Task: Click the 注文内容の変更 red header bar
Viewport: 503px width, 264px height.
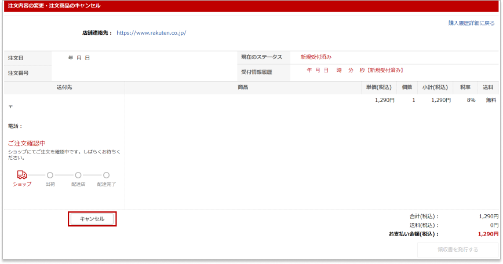Action: tap(54, 6)
